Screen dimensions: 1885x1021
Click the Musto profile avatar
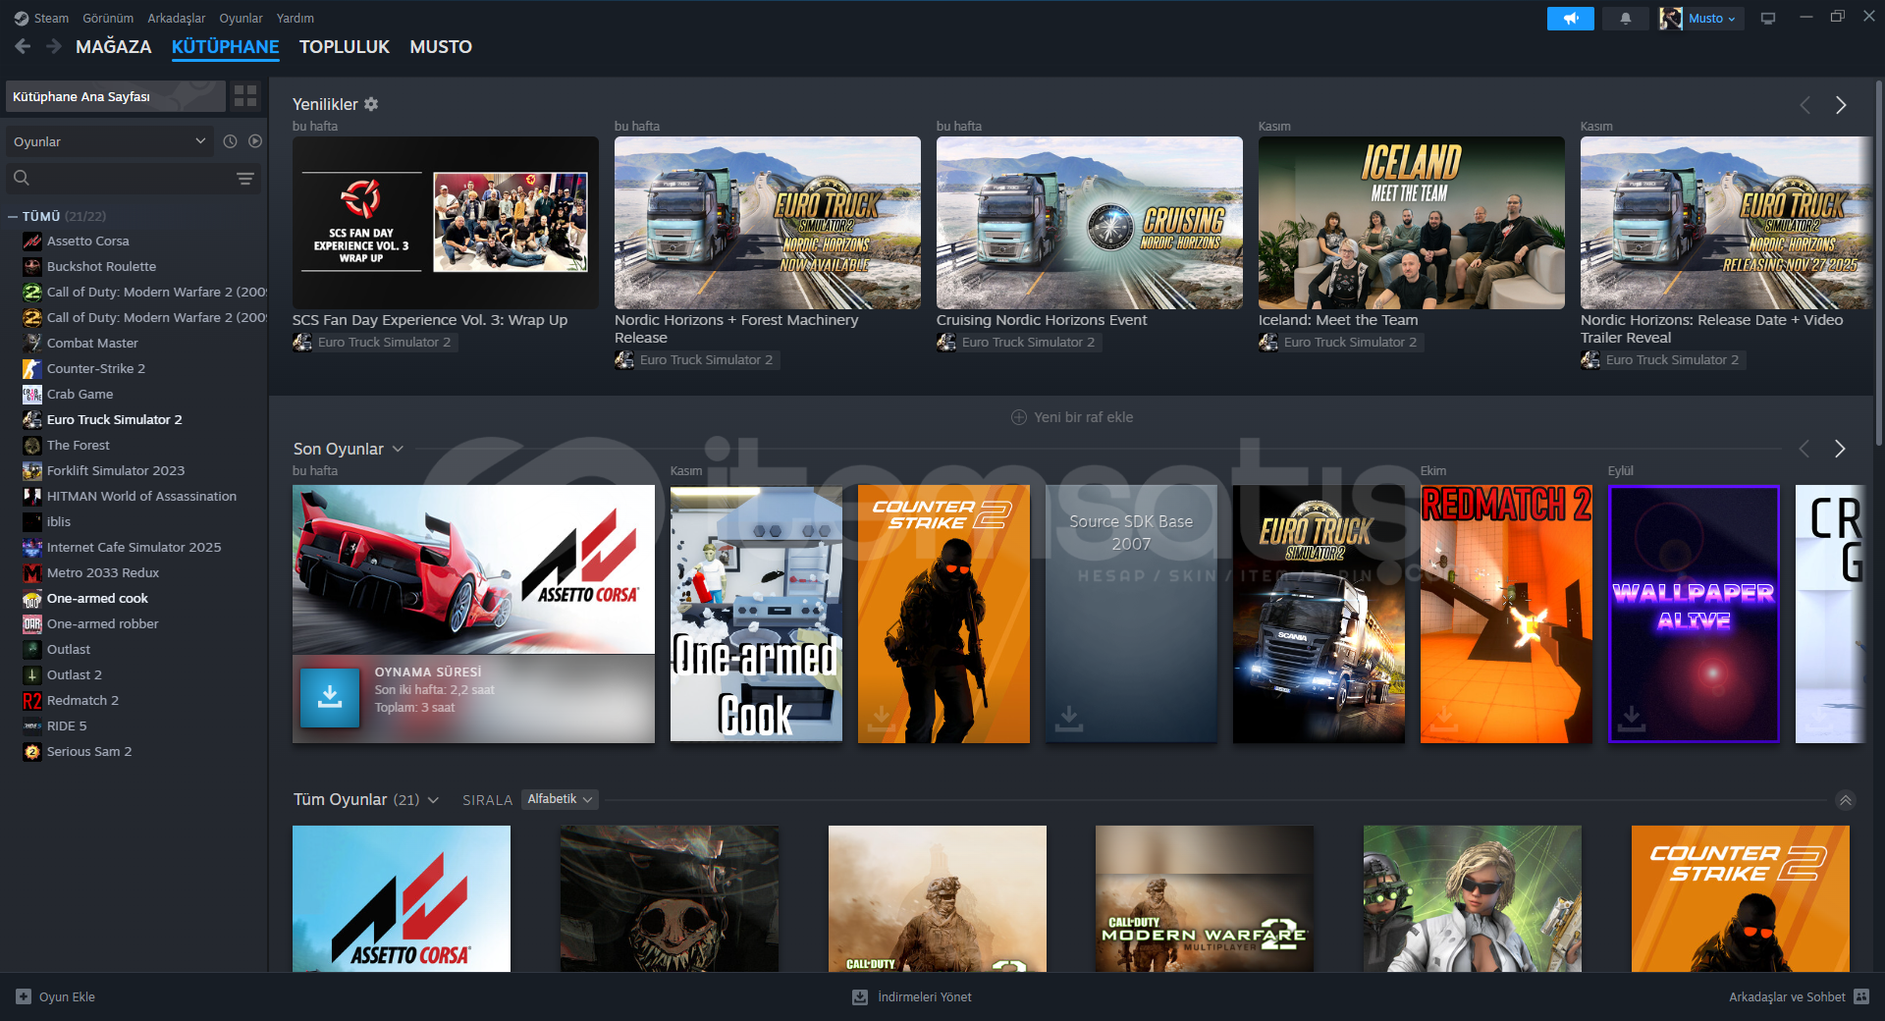tap(1670, 19)
